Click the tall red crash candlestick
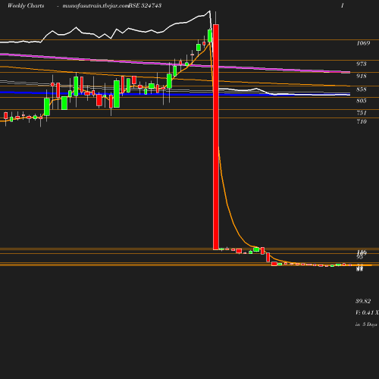 (x=216, y=137)
